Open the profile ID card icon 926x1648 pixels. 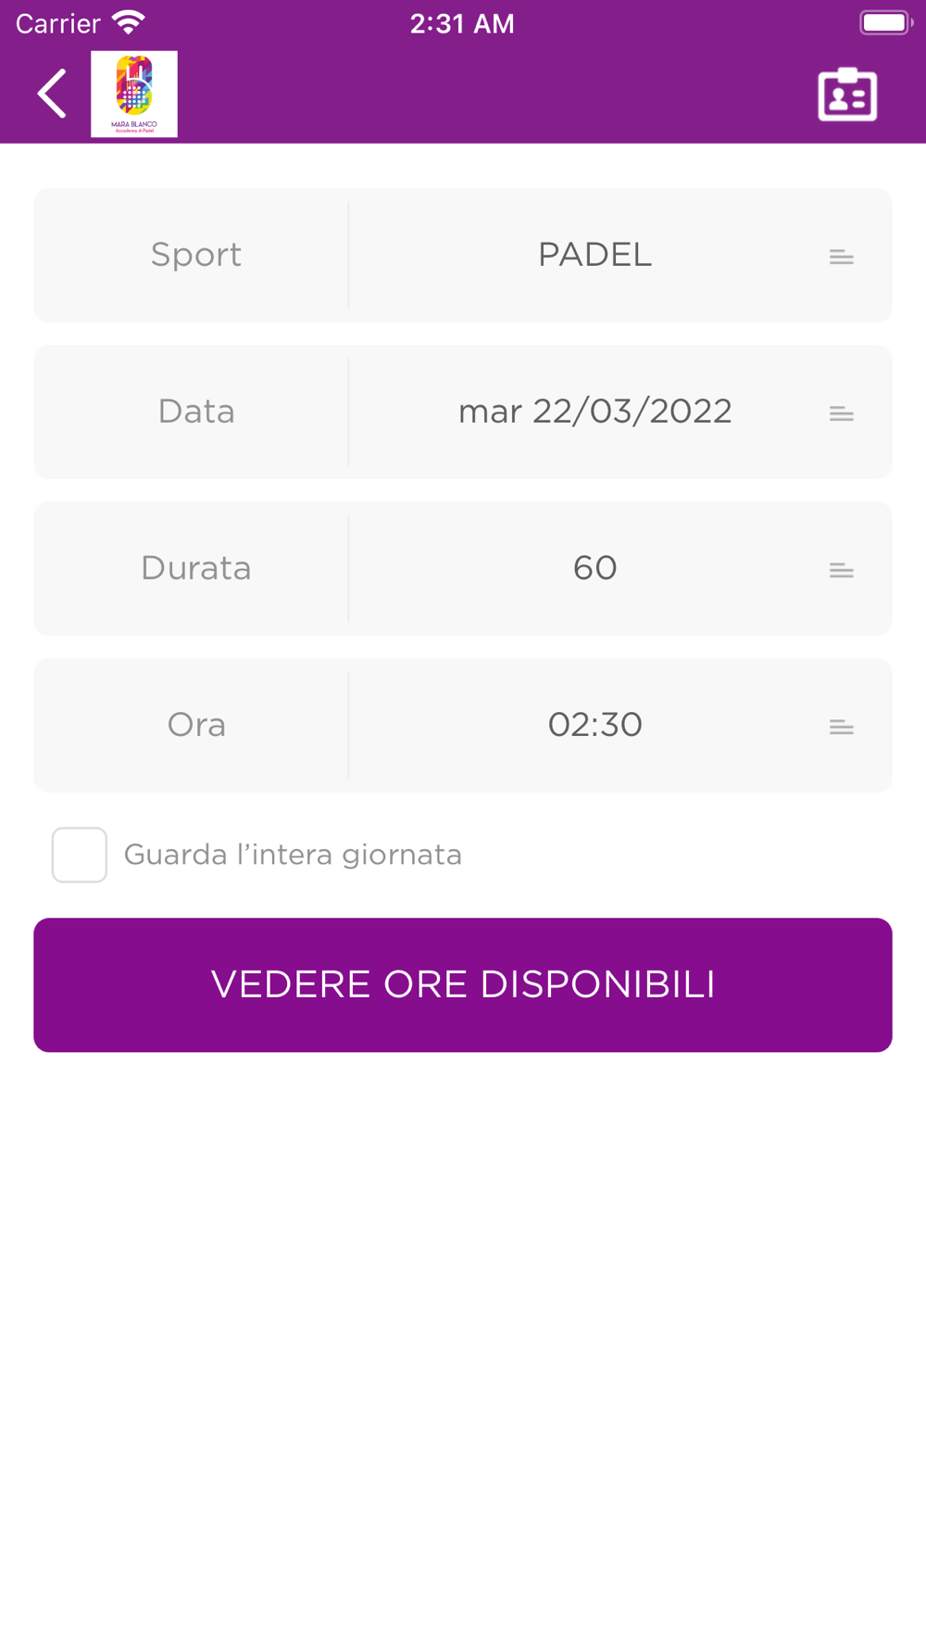[x=847, y=95]
